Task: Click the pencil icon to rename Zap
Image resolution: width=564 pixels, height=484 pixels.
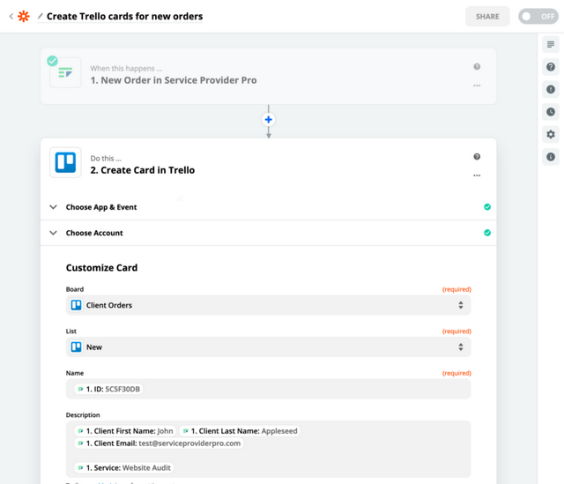Action: click(40, 16)
